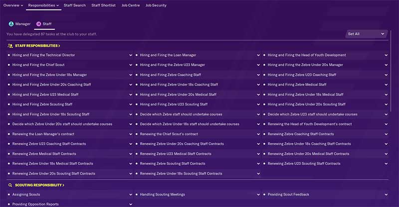Select 'Hiring and Firing Zebre U23 Medical Staff'
Viewport: 399px width, 207px height.
pyautogui.click(x=45, y=95)
